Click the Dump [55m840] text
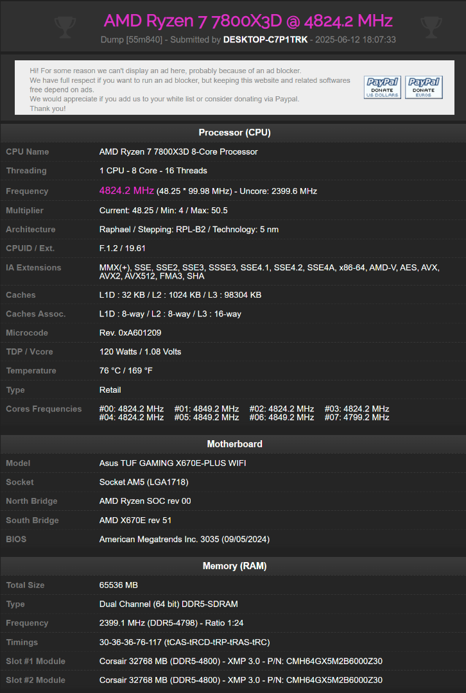The image size is (466, 693). [x=132, y=40]
